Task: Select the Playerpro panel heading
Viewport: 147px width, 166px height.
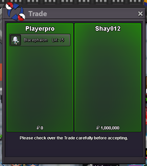Action: (x=40, y=29)
